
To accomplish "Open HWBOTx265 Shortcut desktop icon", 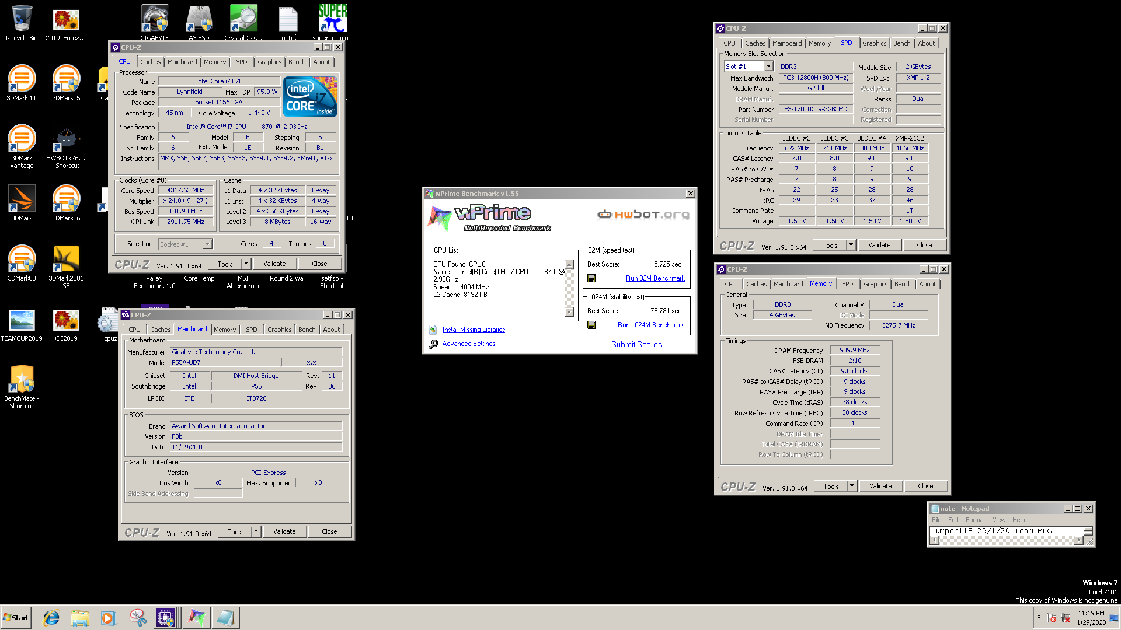I will [66, 146].
